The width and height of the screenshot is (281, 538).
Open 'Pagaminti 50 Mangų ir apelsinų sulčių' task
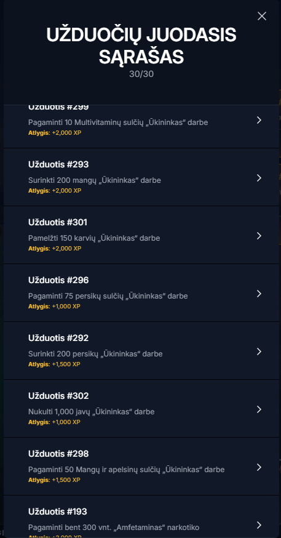[x=141, y=467]
